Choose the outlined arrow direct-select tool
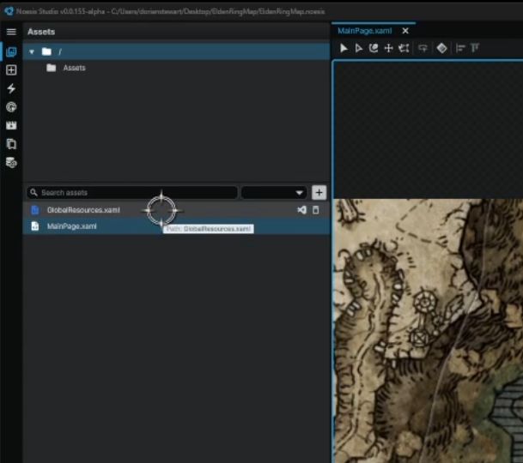The width and height of the screenshot is (523, 463). [x=359, y=48]
